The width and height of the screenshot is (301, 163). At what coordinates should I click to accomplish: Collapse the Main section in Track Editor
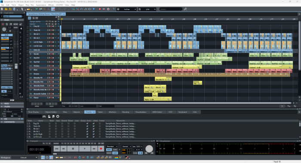click(2, 20)
